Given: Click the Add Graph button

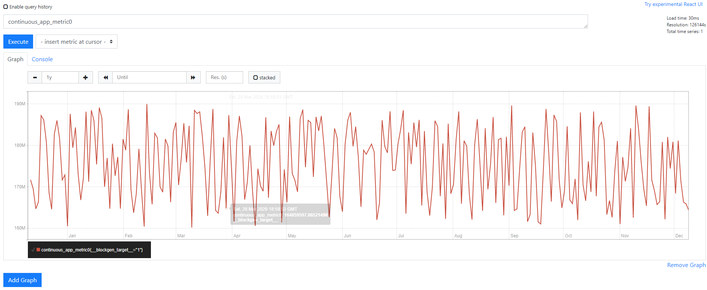Looking at the screenshot, I should pyautogui.click(x=22, y=280).
